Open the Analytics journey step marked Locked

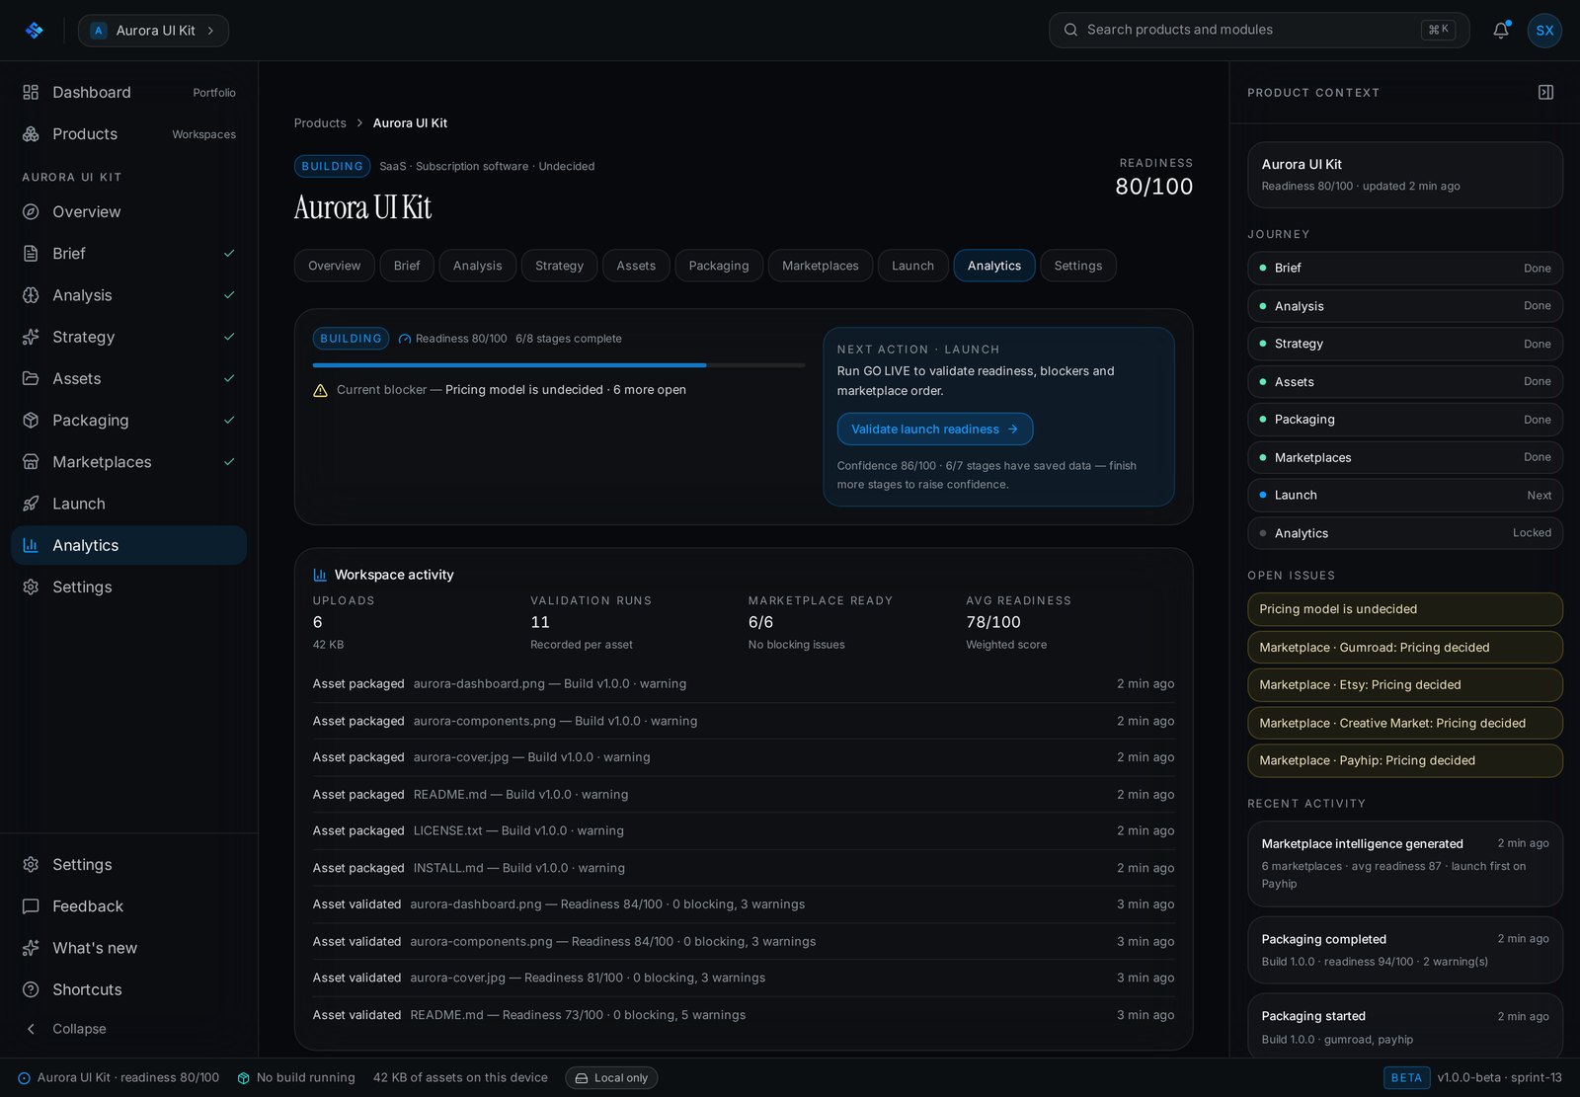coord(1404,533)
